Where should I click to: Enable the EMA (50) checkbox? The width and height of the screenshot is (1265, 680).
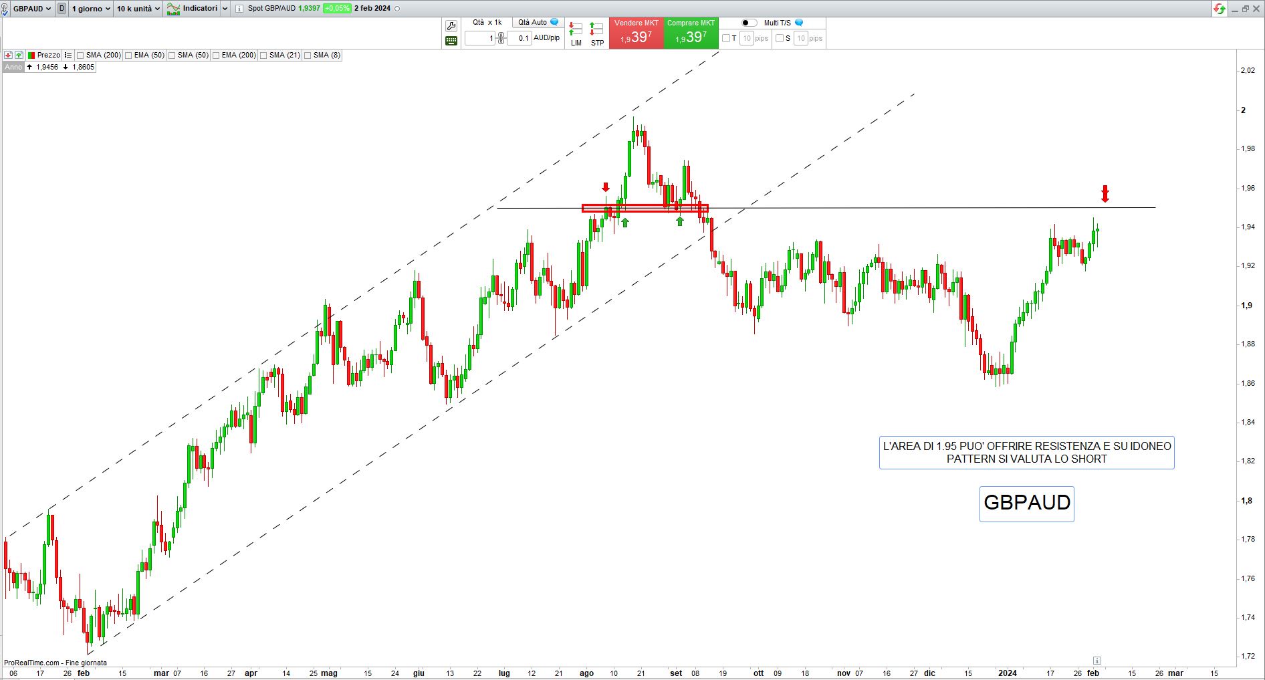128,55
